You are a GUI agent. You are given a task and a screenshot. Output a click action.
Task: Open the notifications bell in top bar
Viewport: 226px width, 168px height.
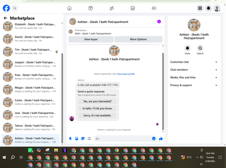point(208,8)
